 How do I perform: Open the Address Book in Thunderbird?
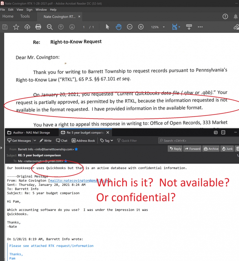[83, 141]
